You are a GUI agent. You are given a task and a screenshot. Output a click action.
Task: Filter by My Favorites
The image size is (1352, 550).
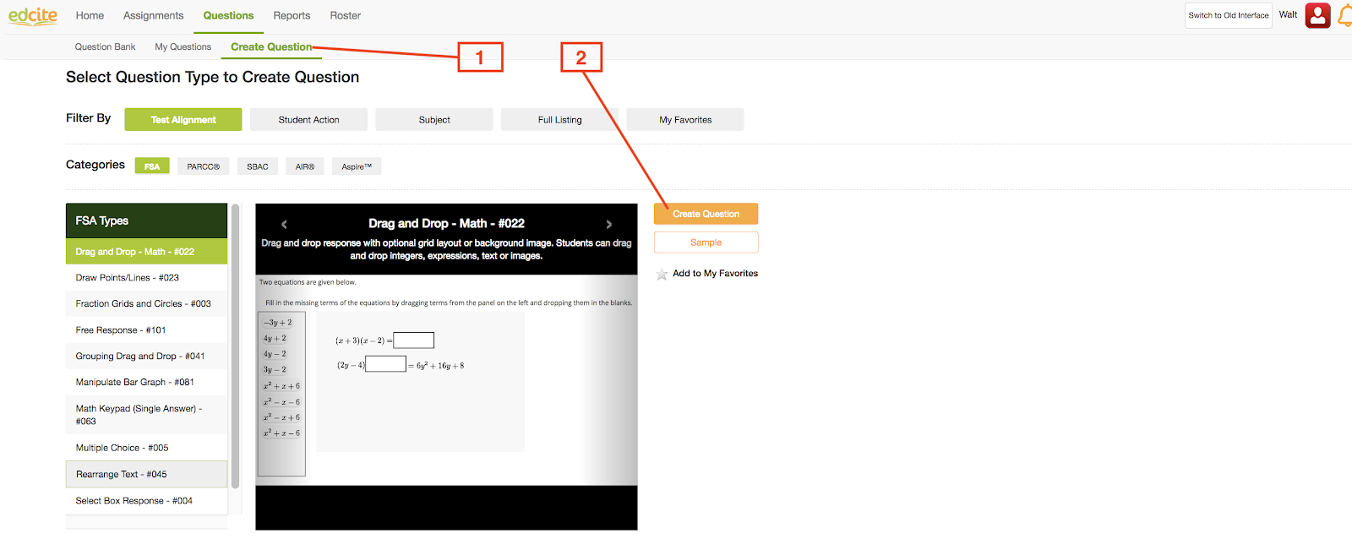point(685,119)
